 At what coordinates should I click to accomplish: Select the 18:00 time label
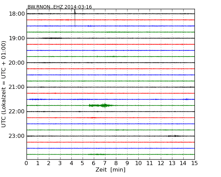tap(17, 14)
